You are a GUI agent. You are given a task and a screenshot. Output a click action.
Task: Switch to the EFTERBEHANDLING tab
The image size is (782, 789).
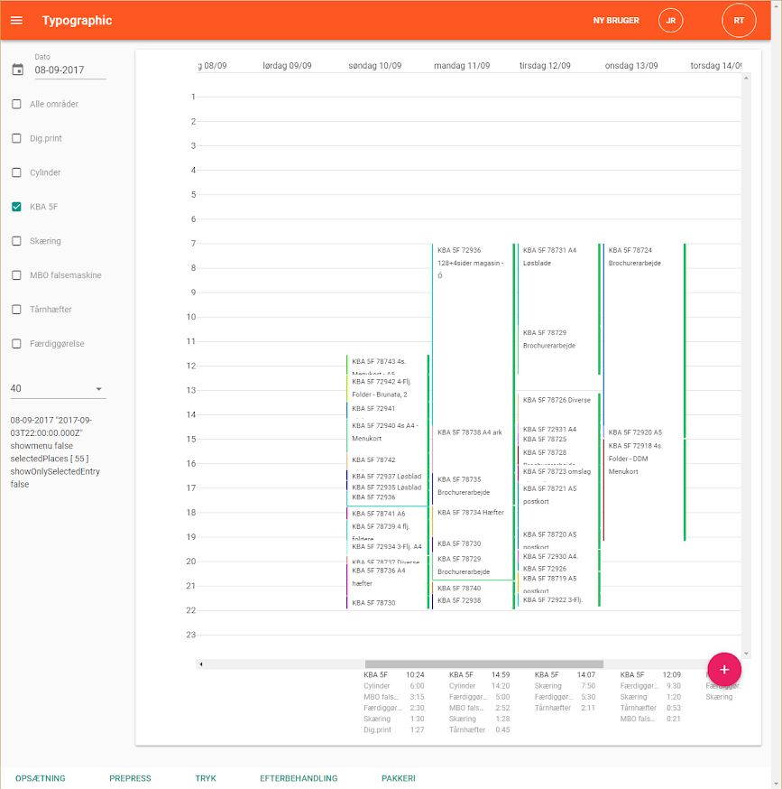(299, 778)
